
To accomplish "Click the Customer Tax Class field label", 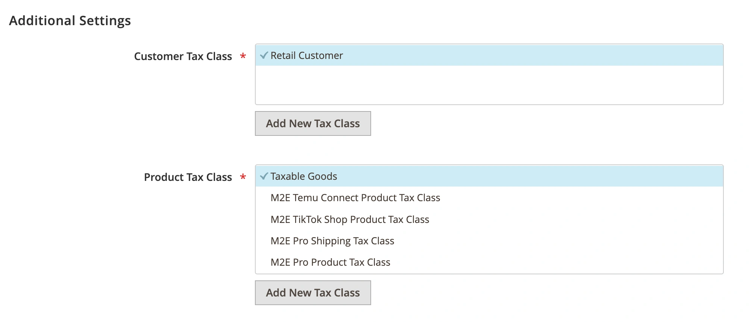I will tap(183, 56).
